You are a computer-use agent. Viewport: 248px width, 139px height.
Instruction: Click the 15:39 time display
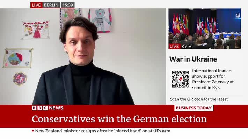(x=68, y=5)
